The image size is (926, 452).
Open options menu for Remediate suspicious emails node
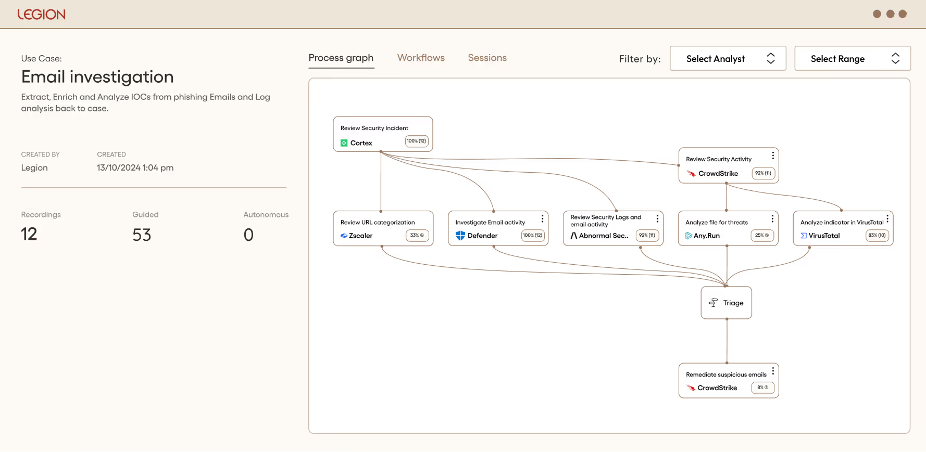(x=773, y=371)
